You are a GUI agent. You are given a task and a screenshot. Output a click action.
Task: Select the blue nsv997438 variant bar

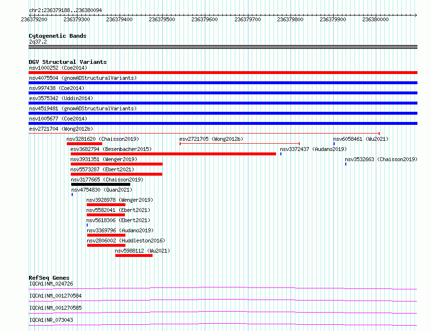point(223,93)
